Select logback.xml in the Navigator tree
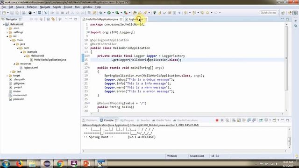299x168 pixels. click(x=31, y=68)
